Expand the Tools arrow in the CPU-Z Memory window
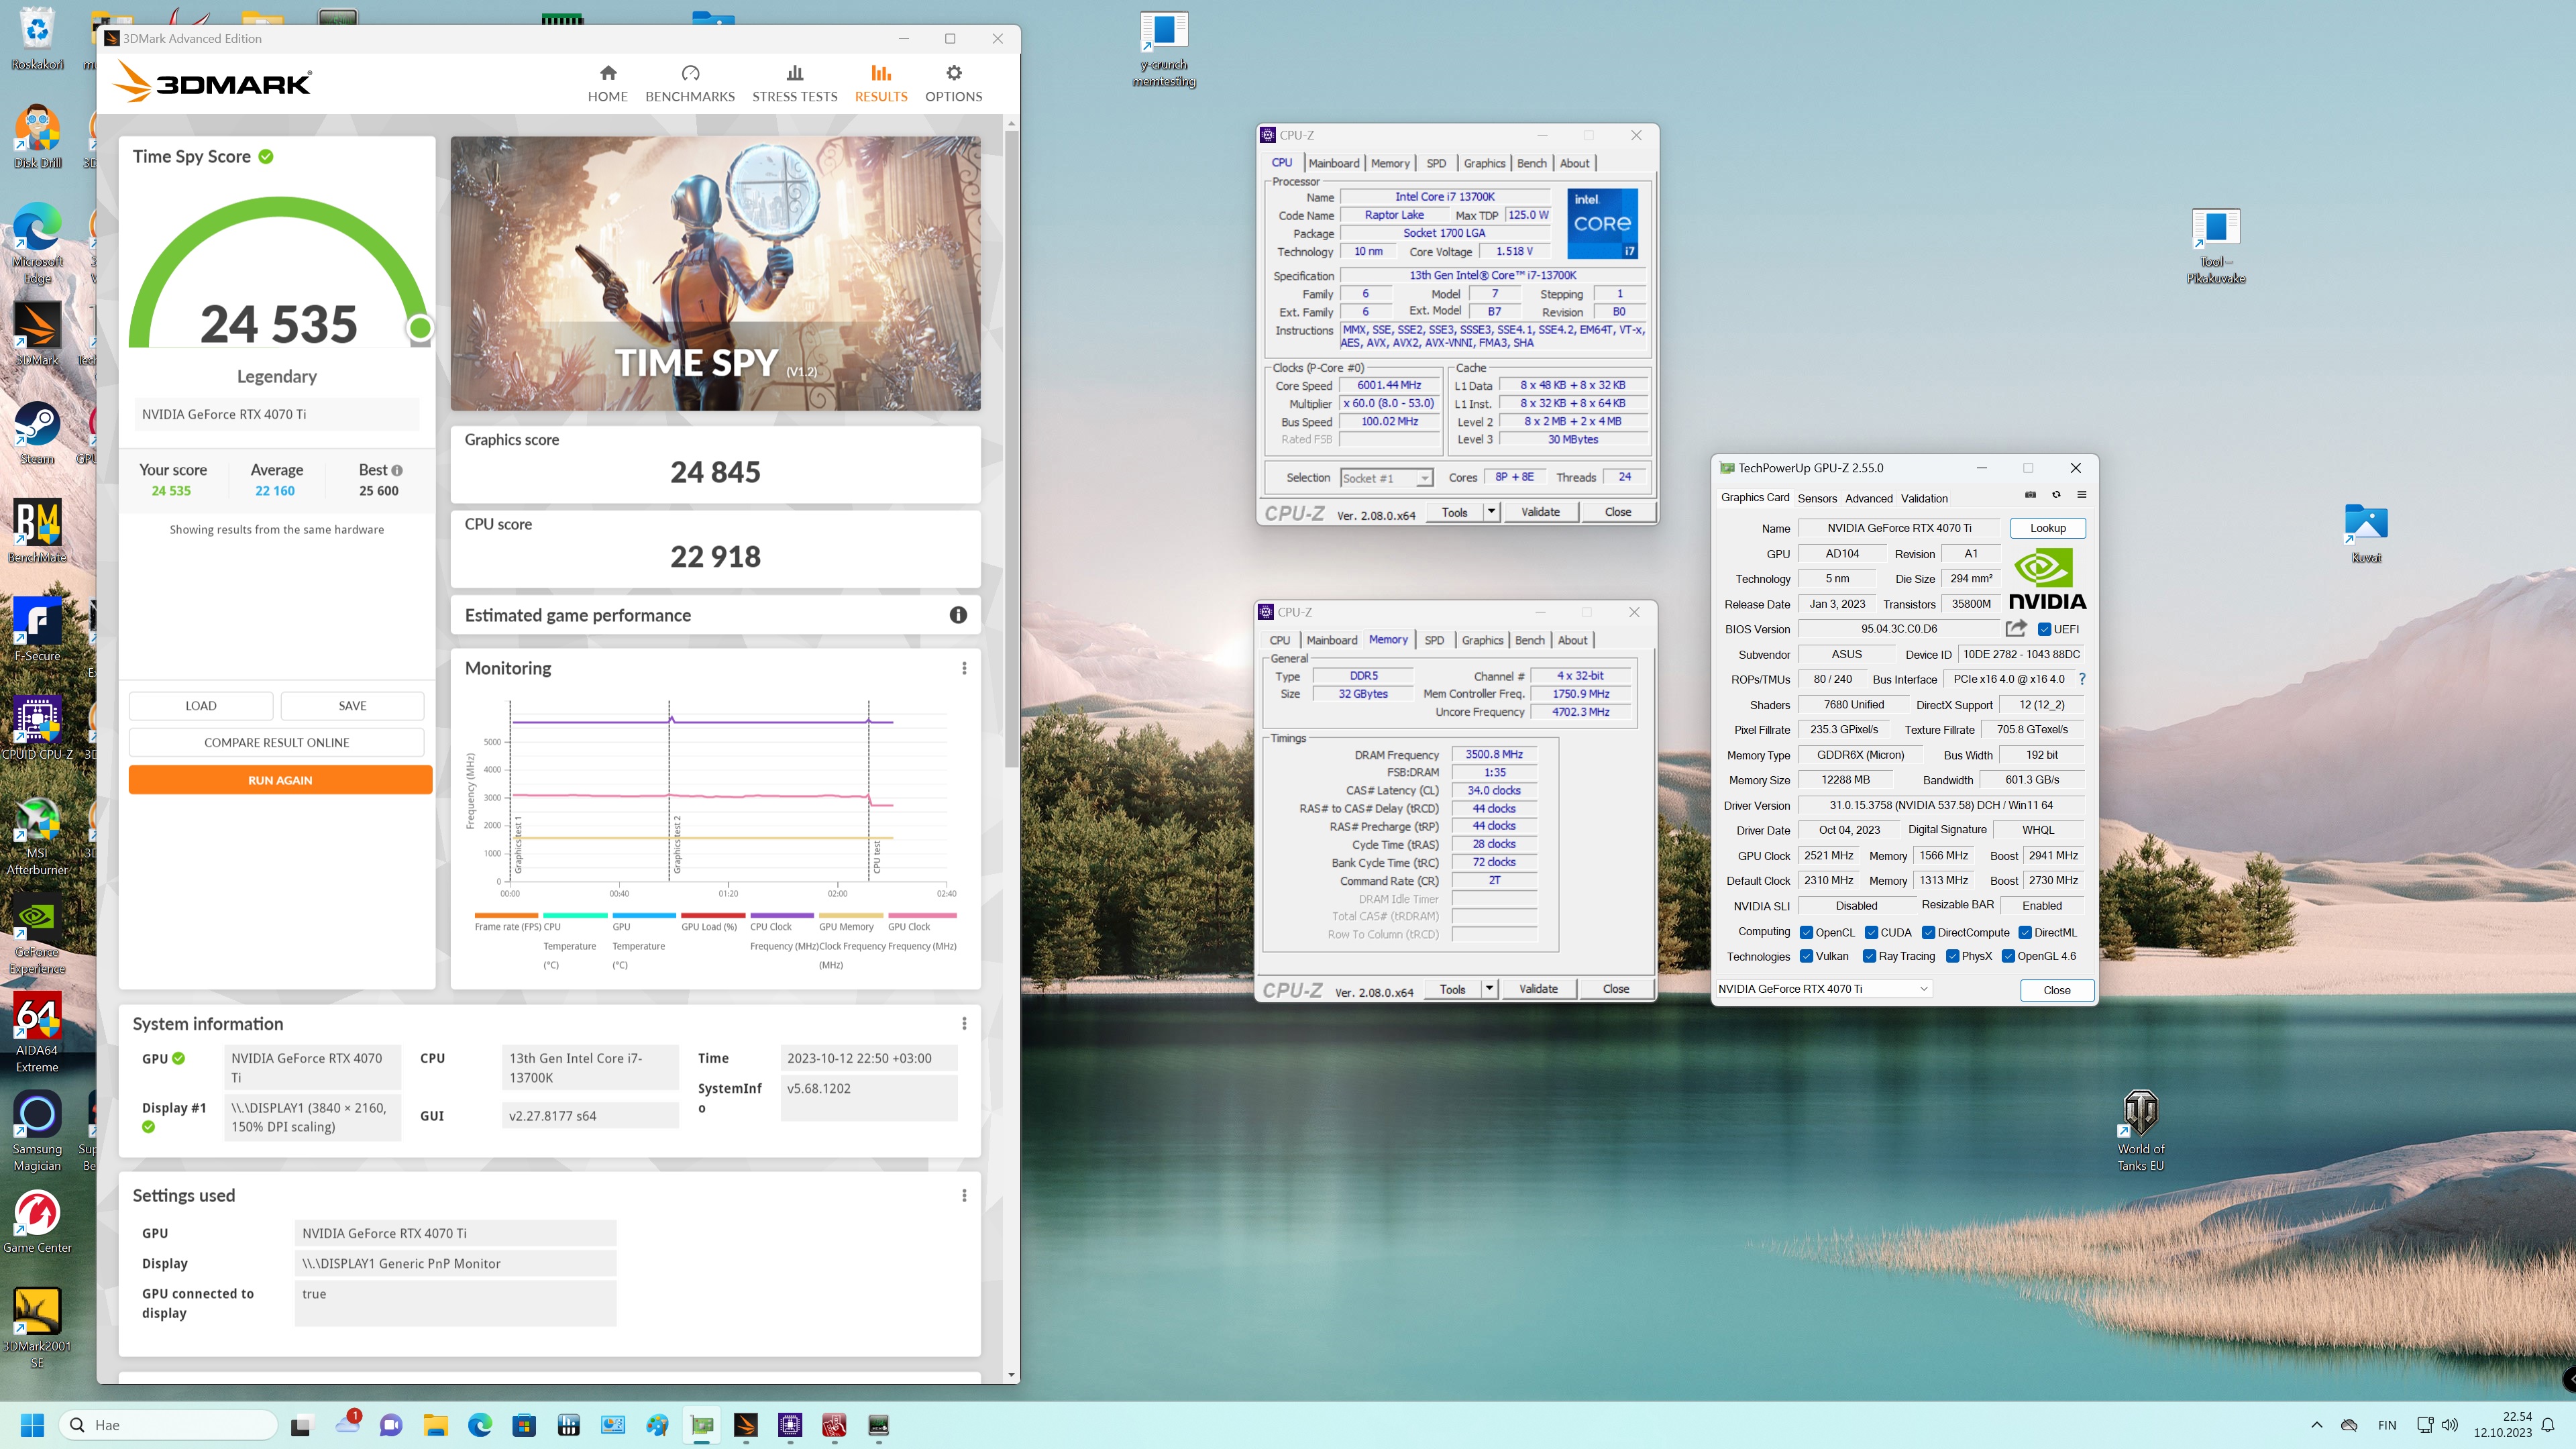2576x1449 pixels. point(1489,989)
